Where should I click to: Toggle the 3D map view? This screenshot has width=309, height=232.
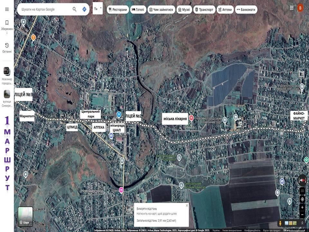click(x=302, y=191)
